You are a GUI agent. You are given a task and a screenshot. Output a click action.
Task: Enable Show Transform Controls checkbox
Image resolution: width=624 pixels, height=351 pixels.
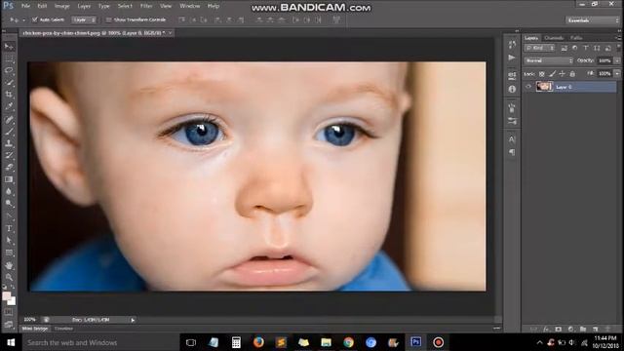108,19
